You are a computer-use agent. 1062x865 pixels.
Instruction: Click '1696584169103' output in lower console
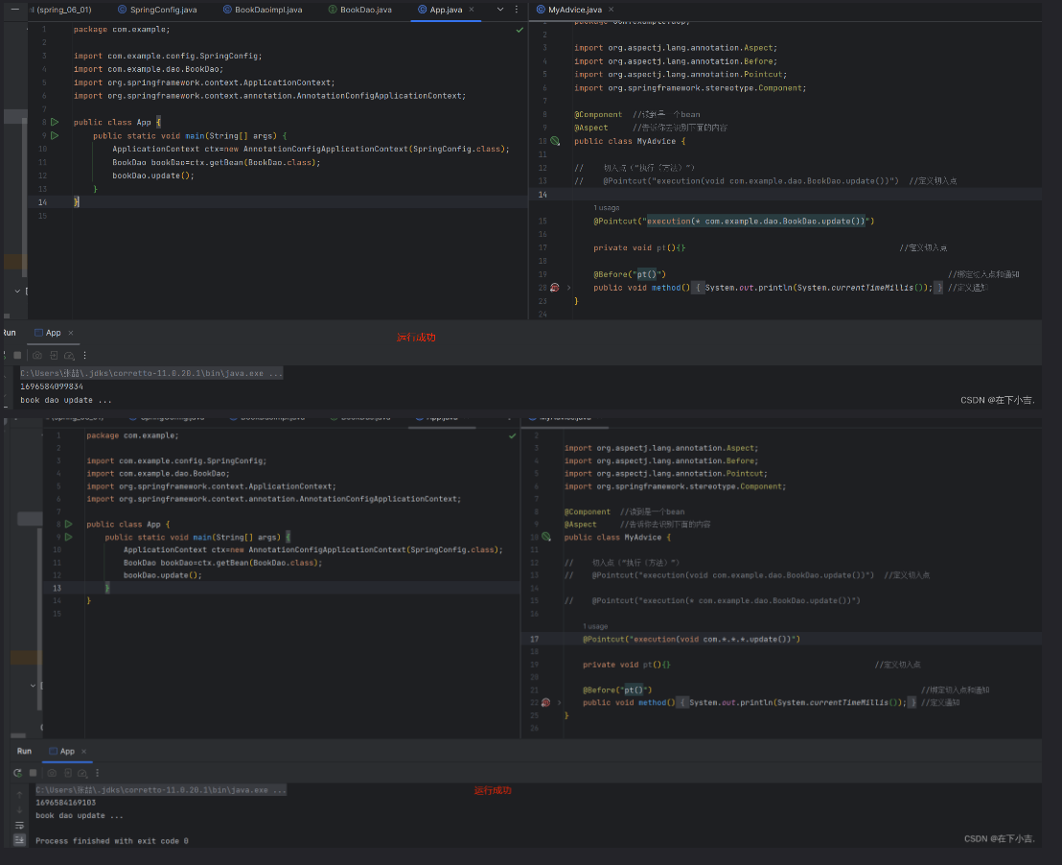(66, 803)
